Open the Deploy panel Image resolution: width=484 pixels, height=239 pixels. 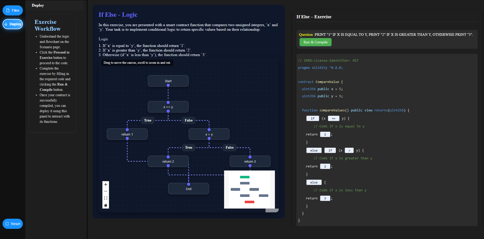pyautogui.click(x=13, y=24)
